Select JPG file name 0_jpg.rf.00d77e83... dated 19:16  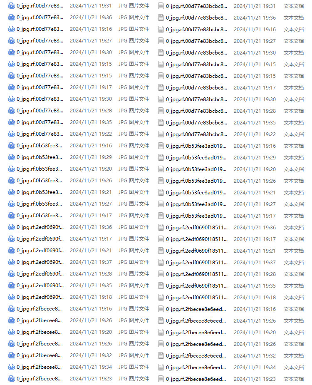[x=40, y=29]
